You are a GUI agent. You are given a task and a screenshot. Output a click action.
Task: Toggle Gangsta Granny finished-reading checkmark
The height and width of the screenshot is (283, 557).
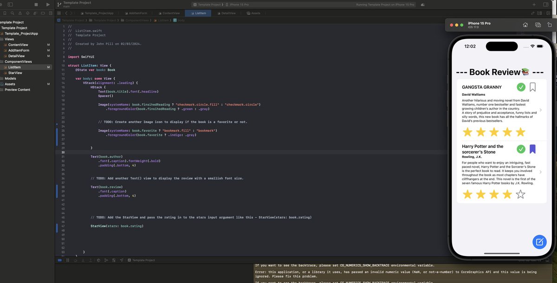521,87
